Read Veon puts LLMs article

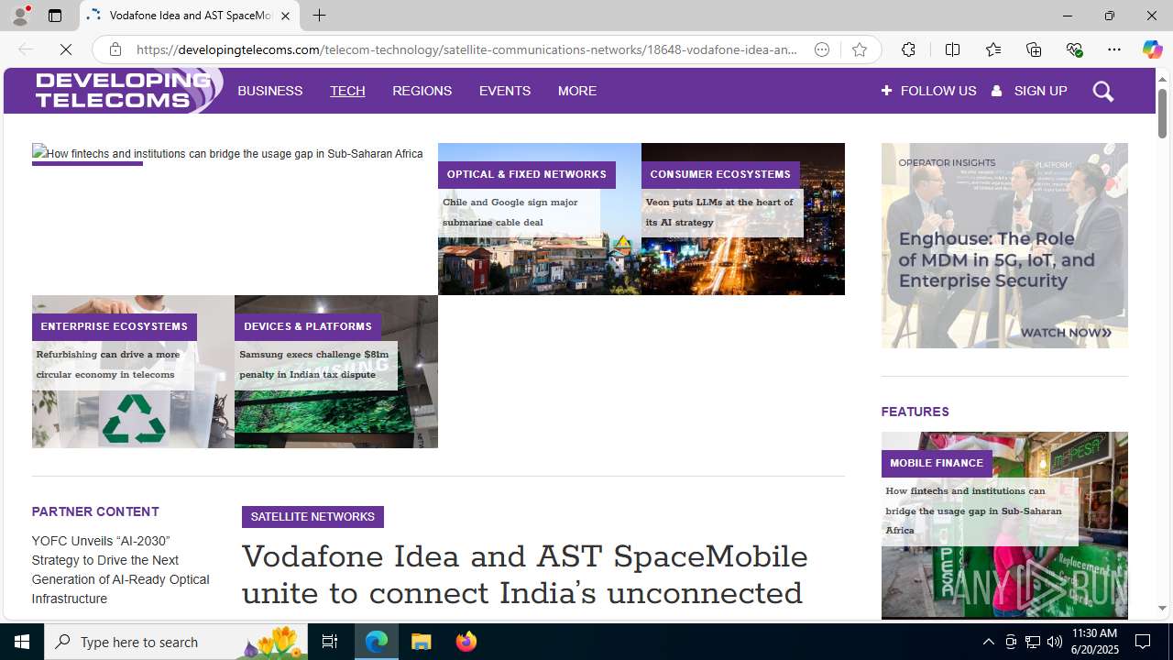[x=719, y=213]
